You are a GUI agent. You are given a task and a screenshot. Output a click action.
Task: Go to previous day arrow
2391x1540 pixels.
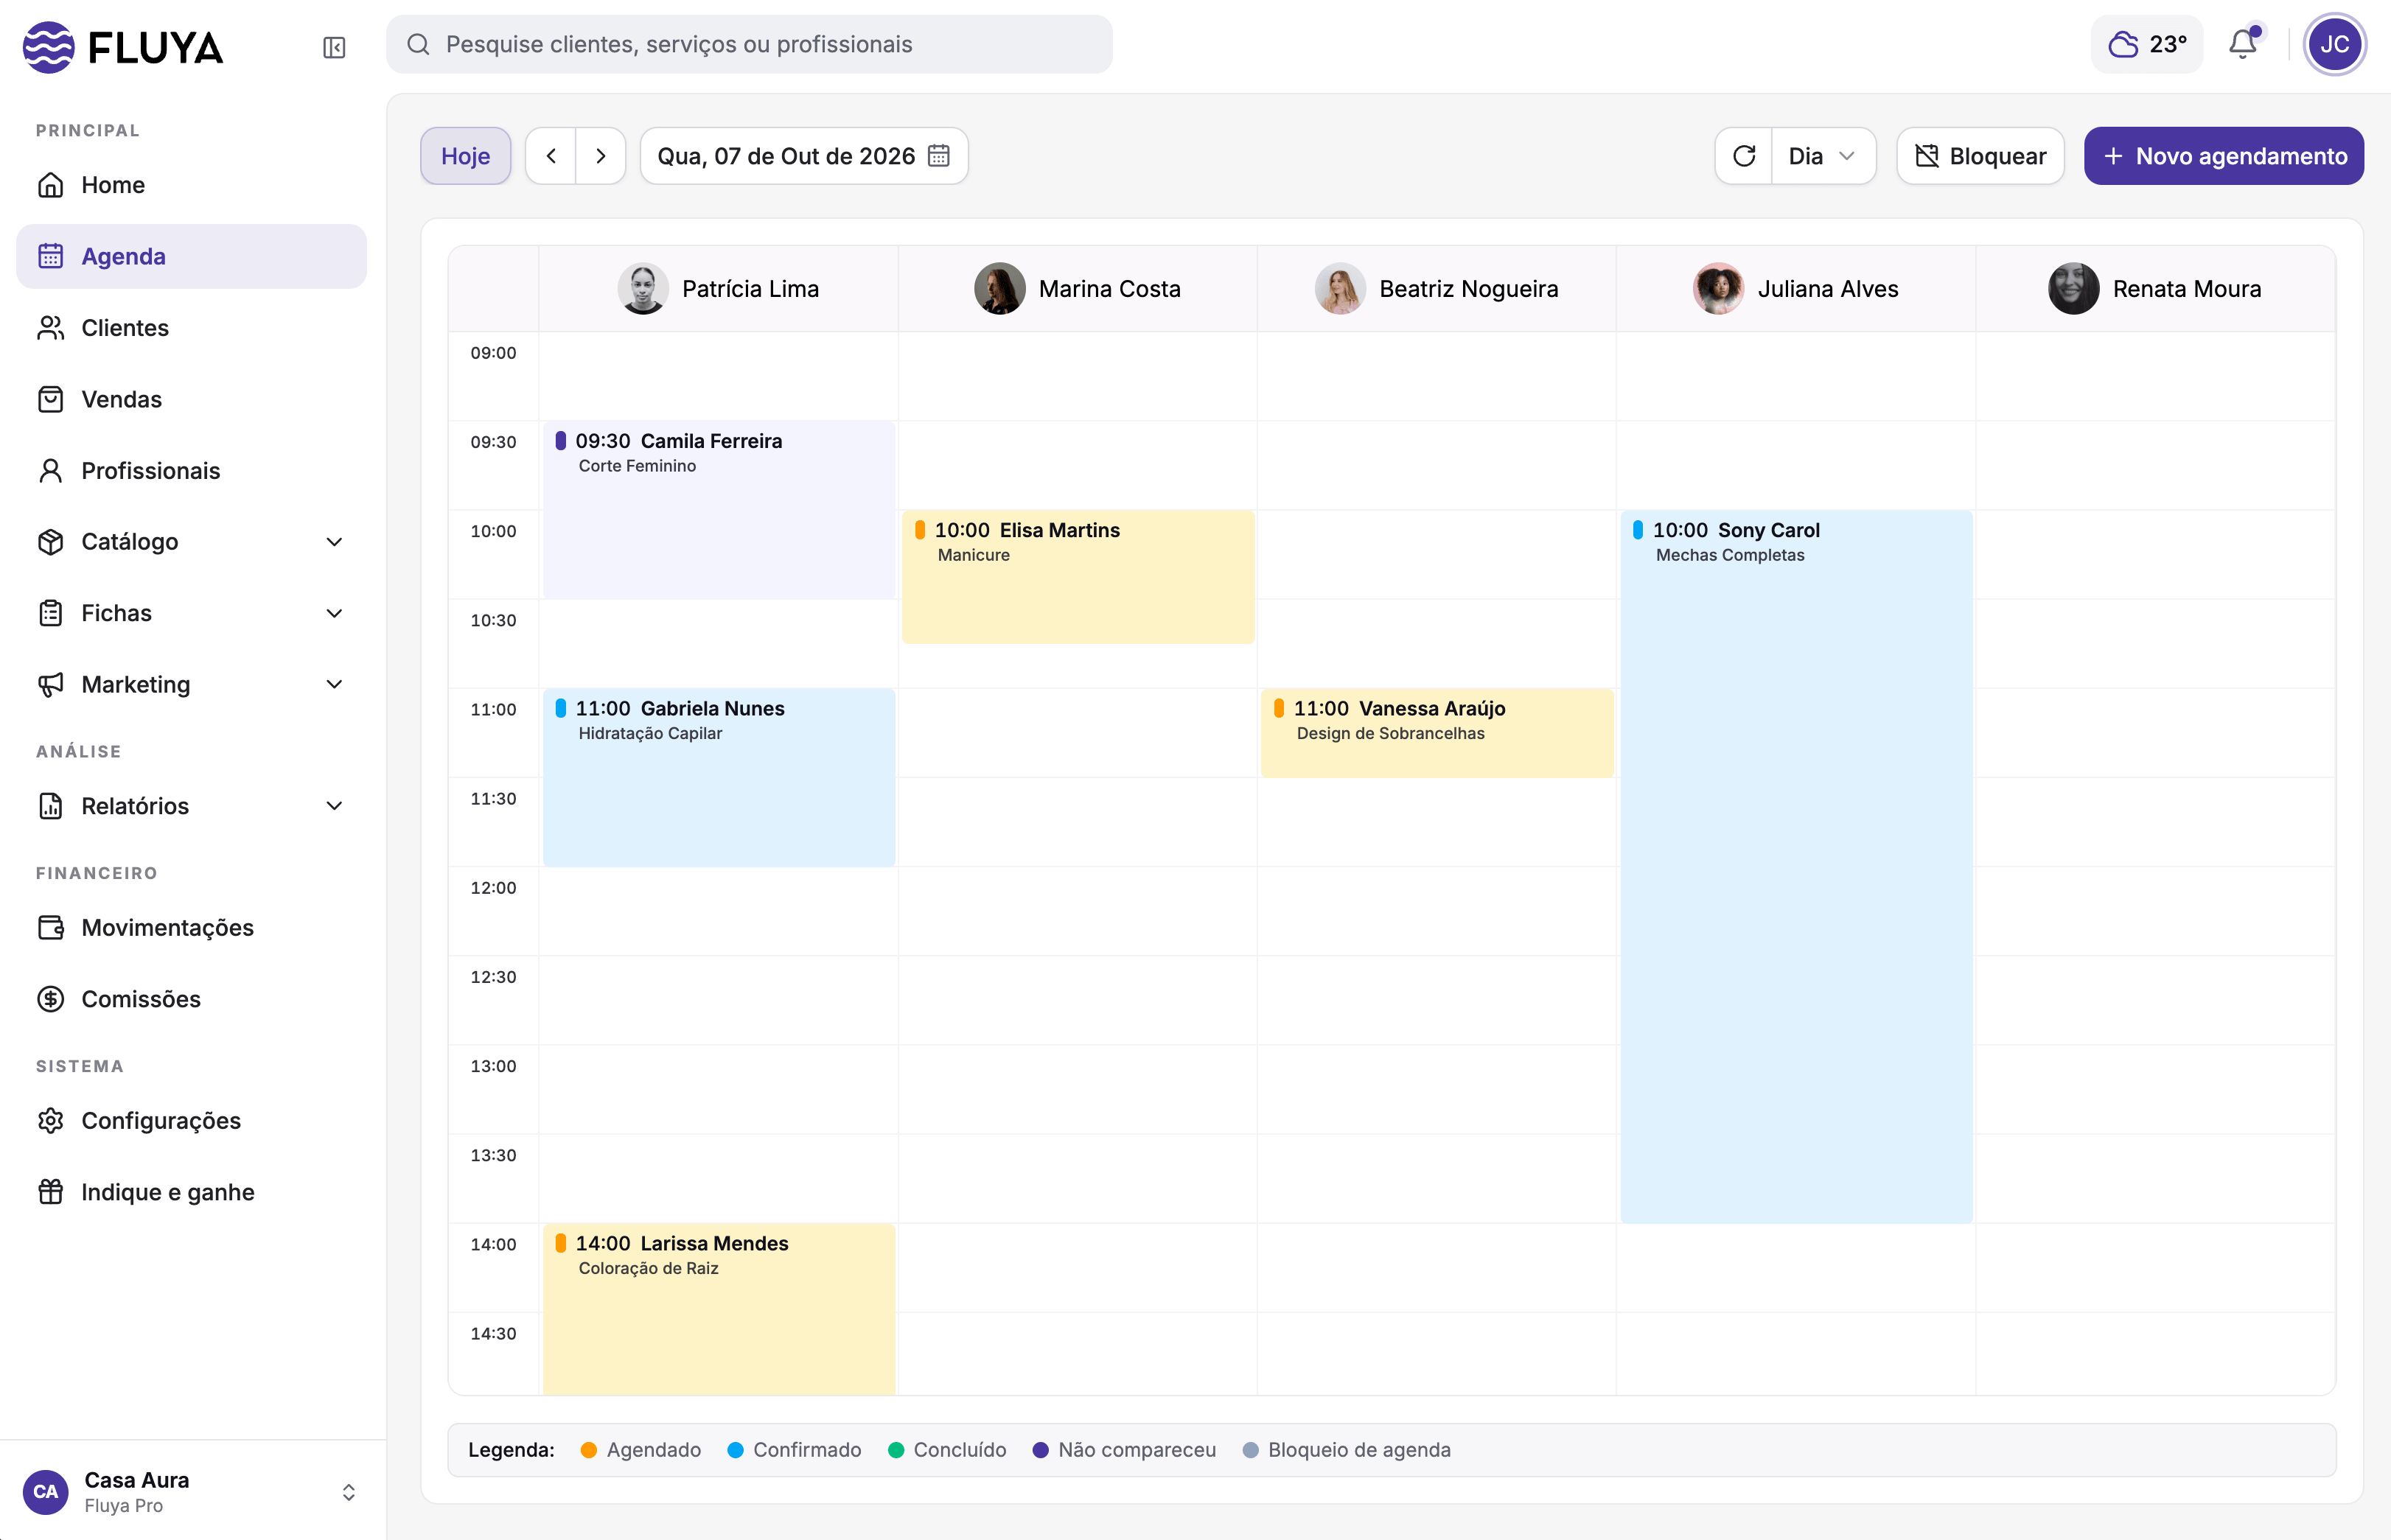tap(551, 156)
